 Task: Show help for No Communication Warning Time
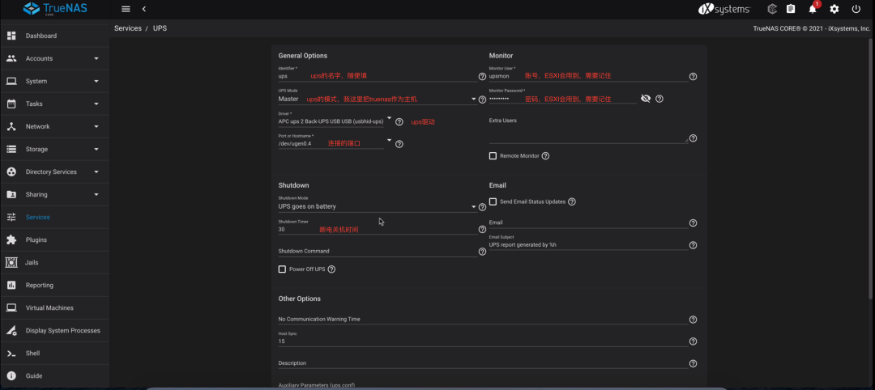click(x=693, y=320)
